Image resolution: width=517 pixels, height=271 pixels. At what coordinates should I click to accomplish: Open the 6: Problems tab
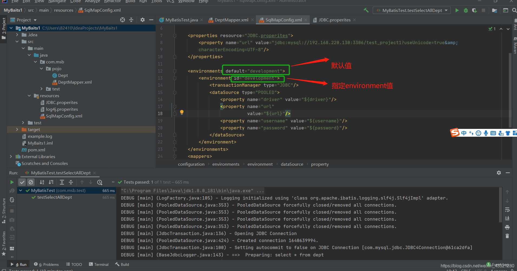(x=46, y=264)
